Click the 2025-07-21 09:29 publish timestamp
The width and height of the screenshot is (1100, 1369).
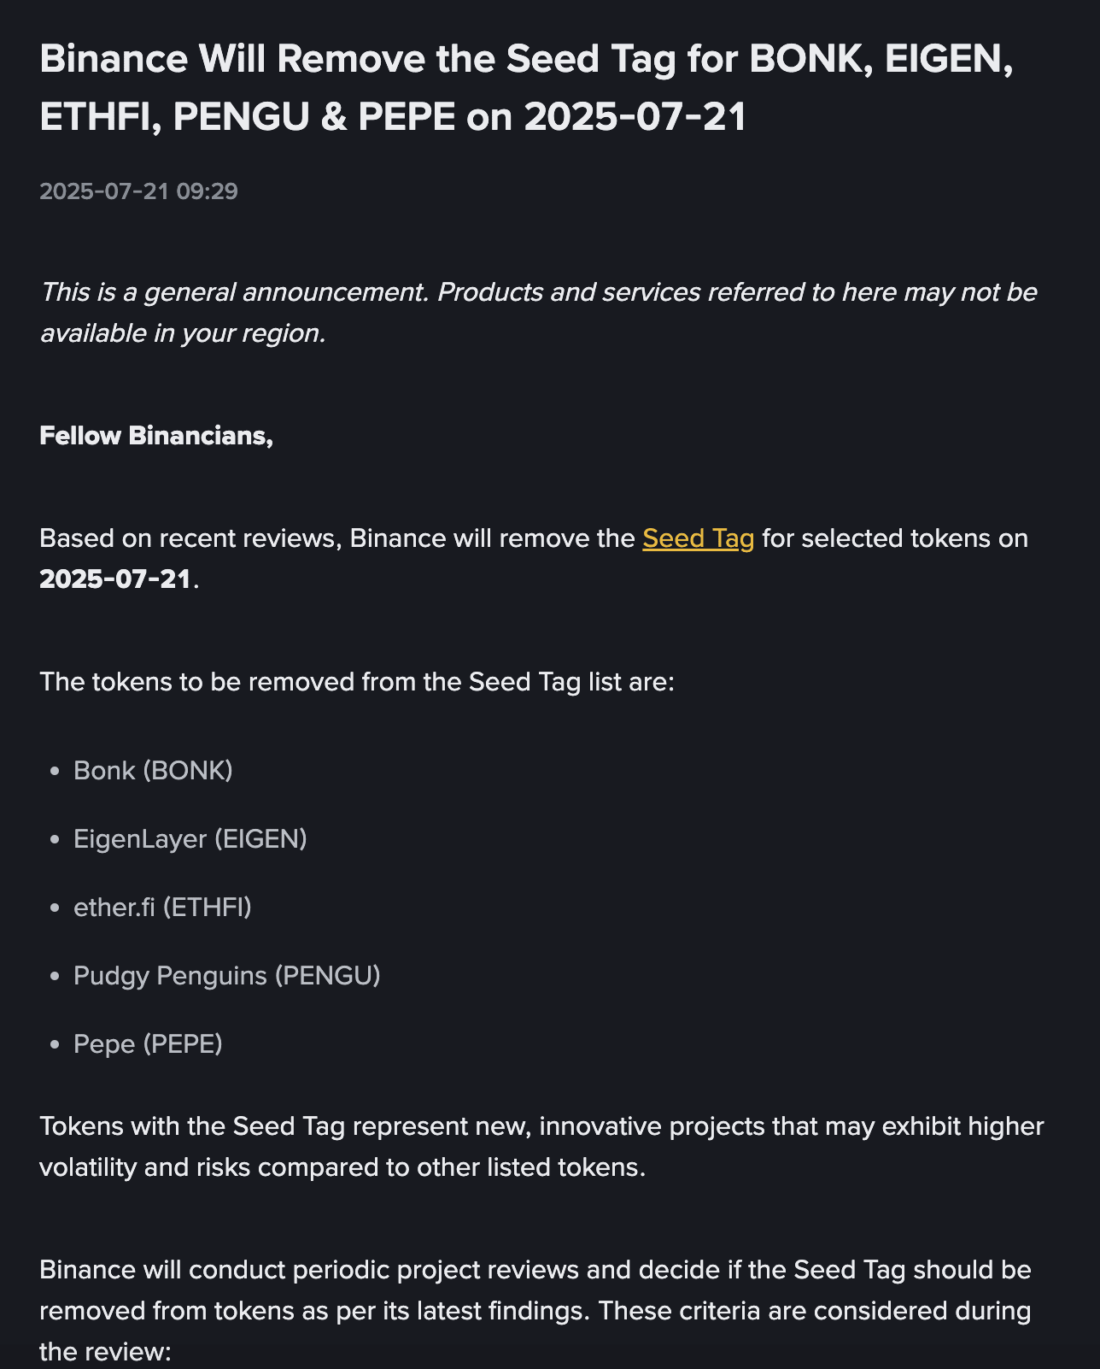pyautogui.click(x=138, y=191)
